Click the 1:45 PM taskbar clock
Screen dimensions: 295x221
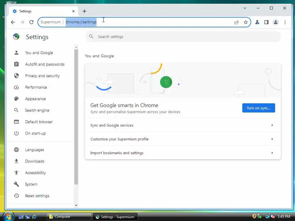284,216
